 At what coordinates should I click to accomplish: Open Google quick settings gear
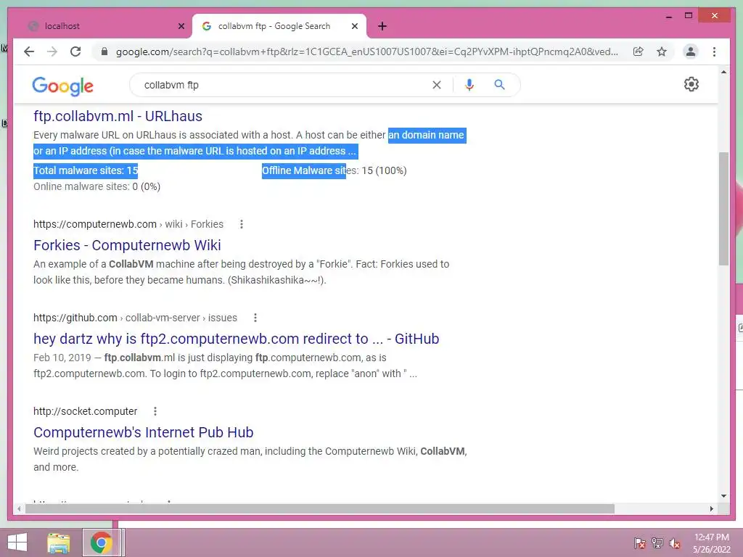point(691,84)
